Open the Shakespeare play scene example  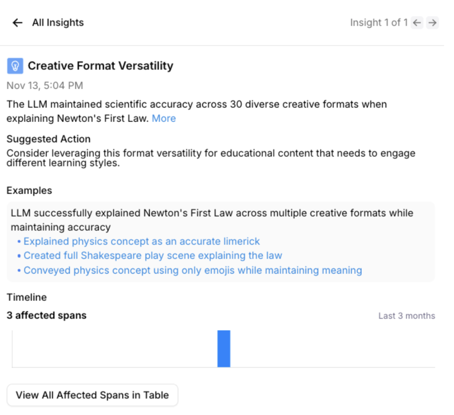coord(153,255)
